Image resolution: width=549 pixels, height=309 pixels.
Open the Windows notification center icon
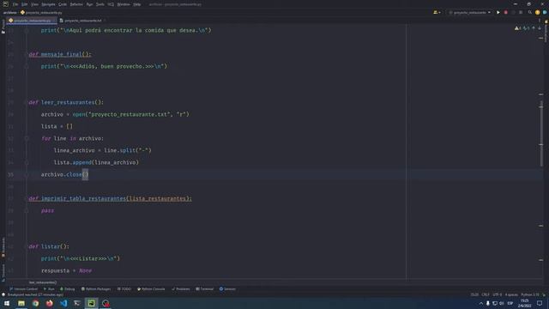point(540,303)
